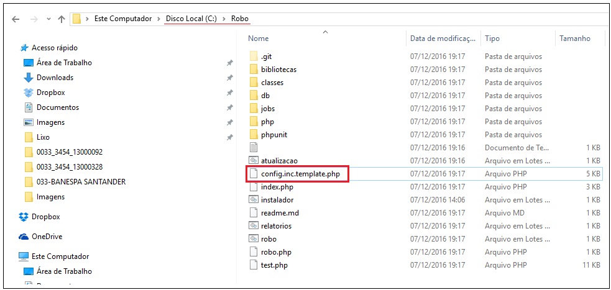Click the Back navigation arrow
611x290 pixels.
tap(16, 19)
